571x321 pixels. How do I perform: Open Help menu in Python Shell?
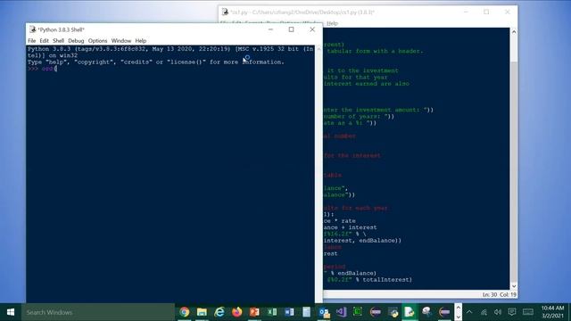pyautogui.click(x=141, y=41)
